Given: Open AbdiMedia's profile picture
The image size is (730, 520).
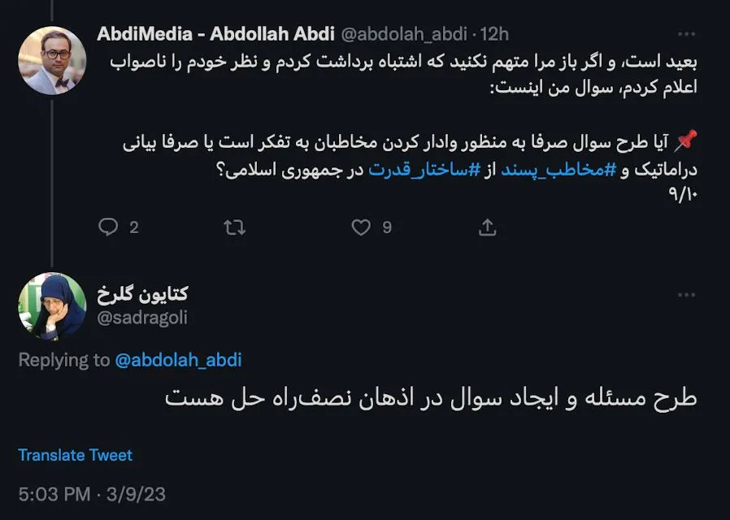Looking at the screenshot, I should point(51,61).
